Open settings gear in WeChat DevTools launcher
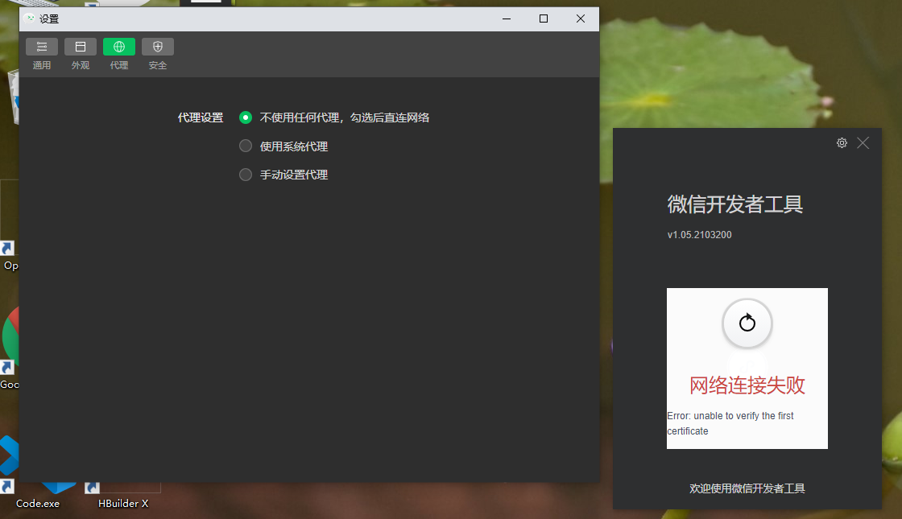 [x=842, y=142]
